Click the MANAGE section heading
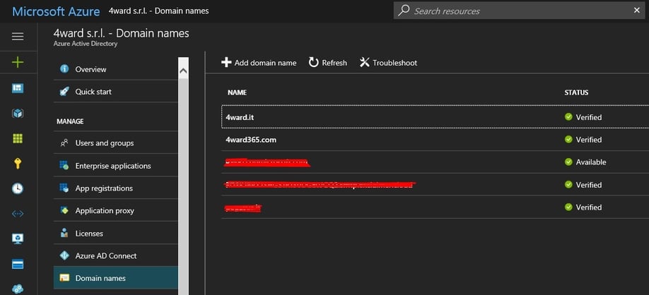The height and width of the screenshot is (295, 649). click(70, 121)
